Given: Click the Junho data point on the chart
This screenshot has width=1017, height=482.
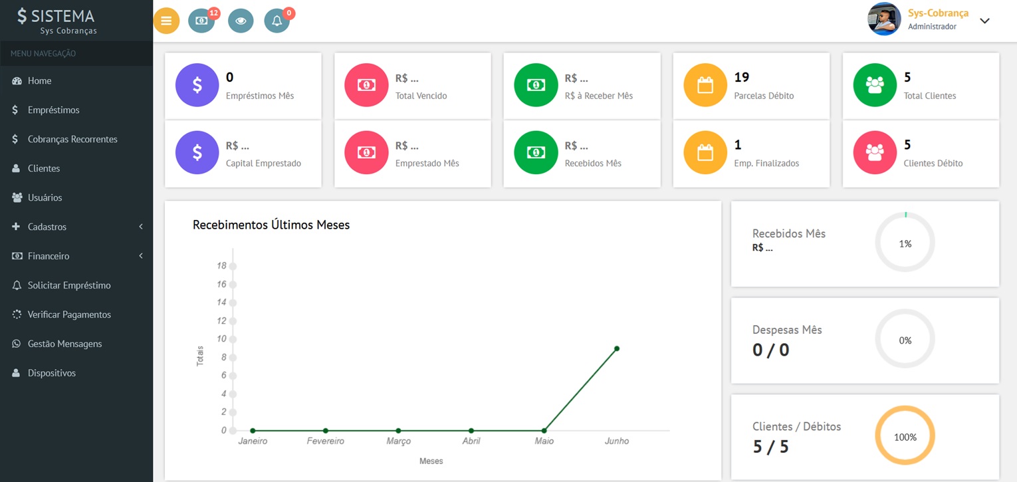Looking at the screenshot, I should (x=617, y=348).
